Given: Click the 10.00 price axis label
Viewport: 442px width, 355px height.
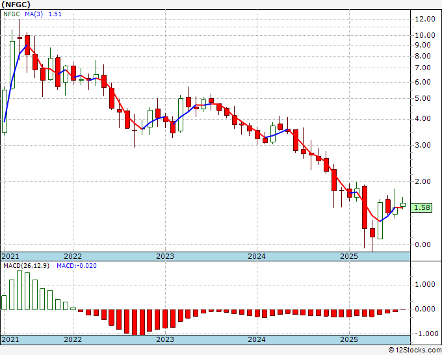Looking at the screenshot, I should [x=425, y=35].
